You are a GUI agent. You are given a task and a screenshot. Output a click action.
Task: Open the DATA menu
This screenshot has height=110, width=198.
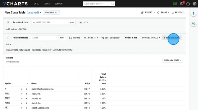click(x=36, y=4)
